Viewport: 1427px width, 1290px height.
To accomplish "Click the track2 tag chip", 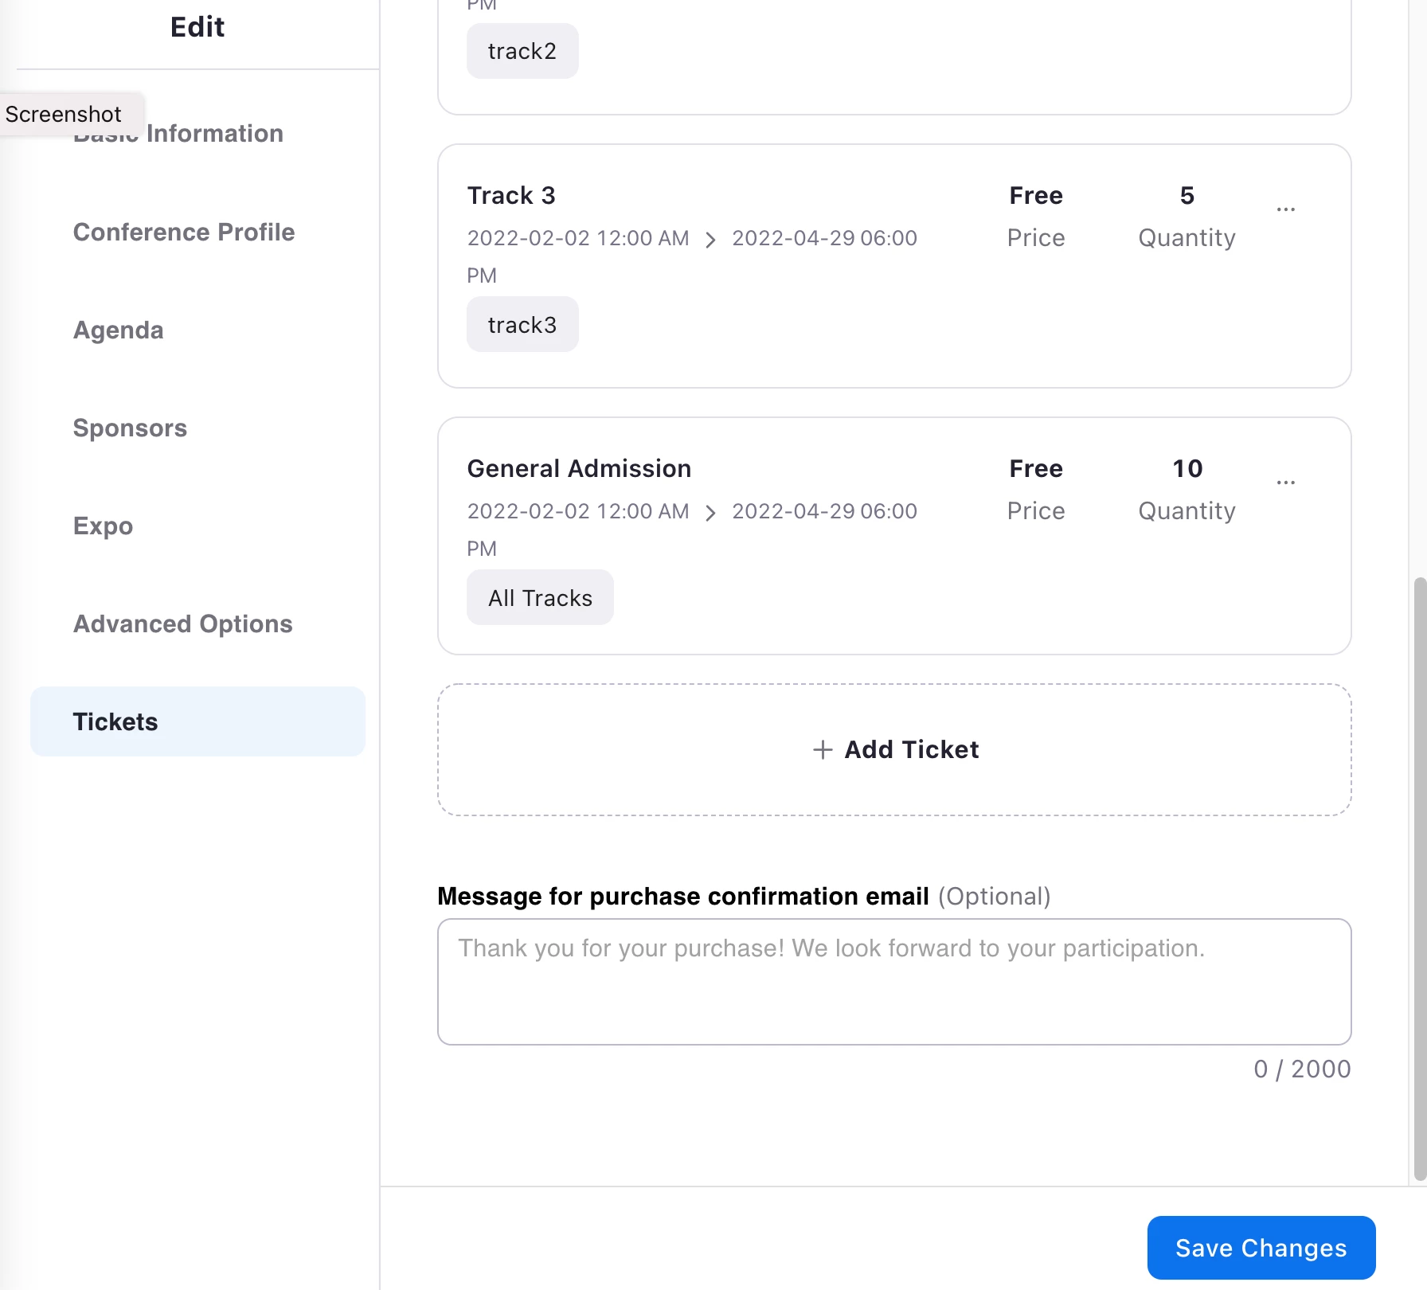I will [522, 52].
